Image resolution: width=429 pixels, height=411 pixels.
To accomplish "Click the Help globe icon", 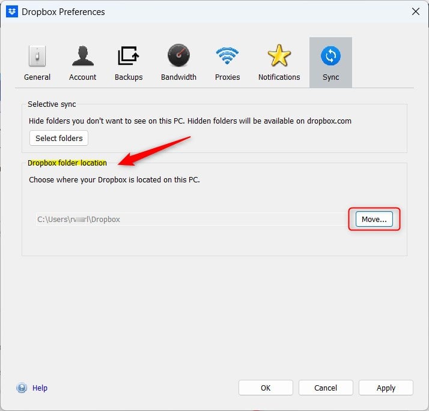I will pyautogui.click(x=22, y=388).
